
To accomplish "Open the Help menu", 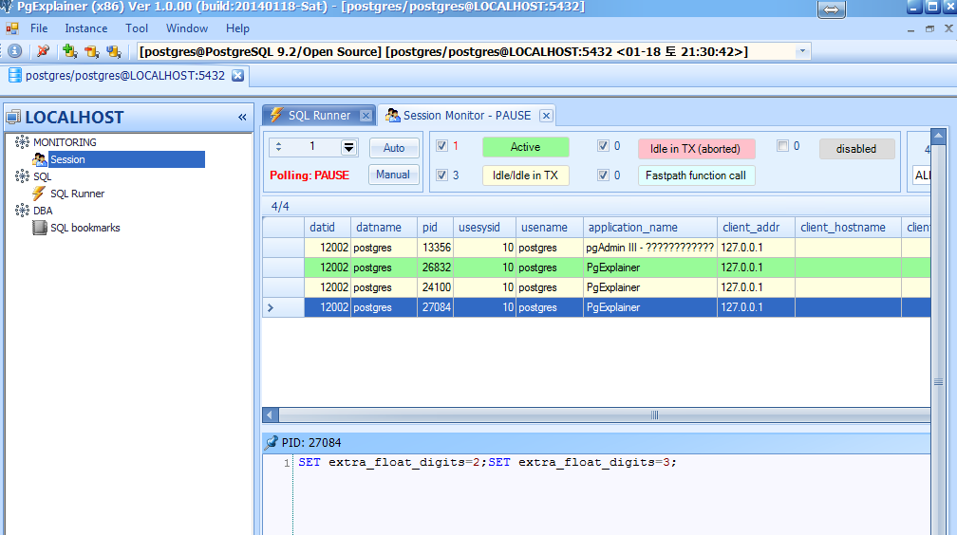I will (x=237, y=28).
